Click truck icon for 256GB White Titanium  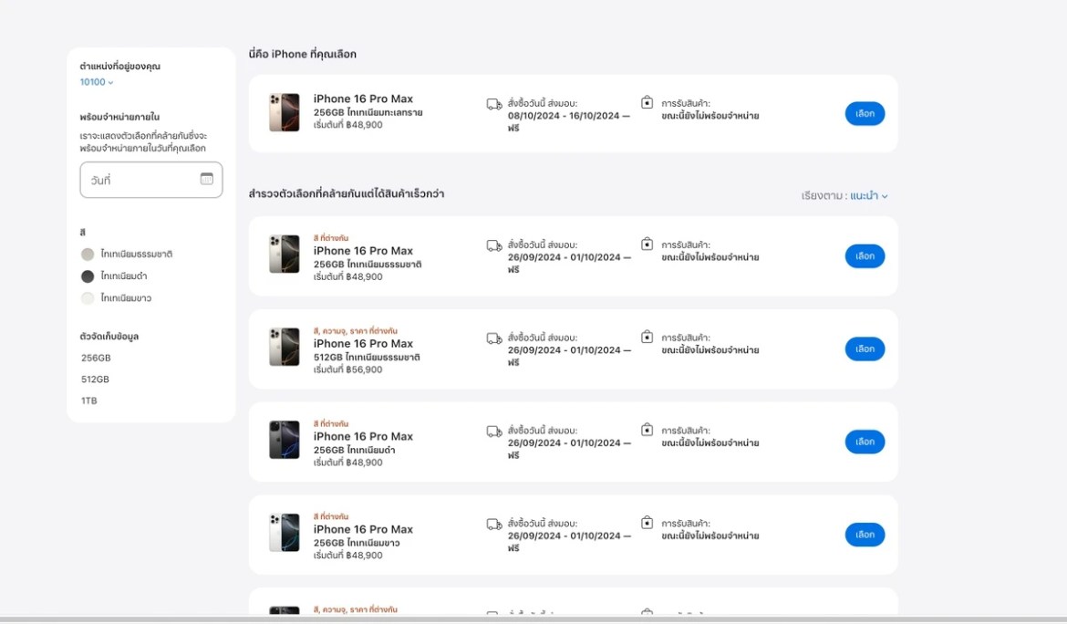pyautogui.click(x=494, y=524)
